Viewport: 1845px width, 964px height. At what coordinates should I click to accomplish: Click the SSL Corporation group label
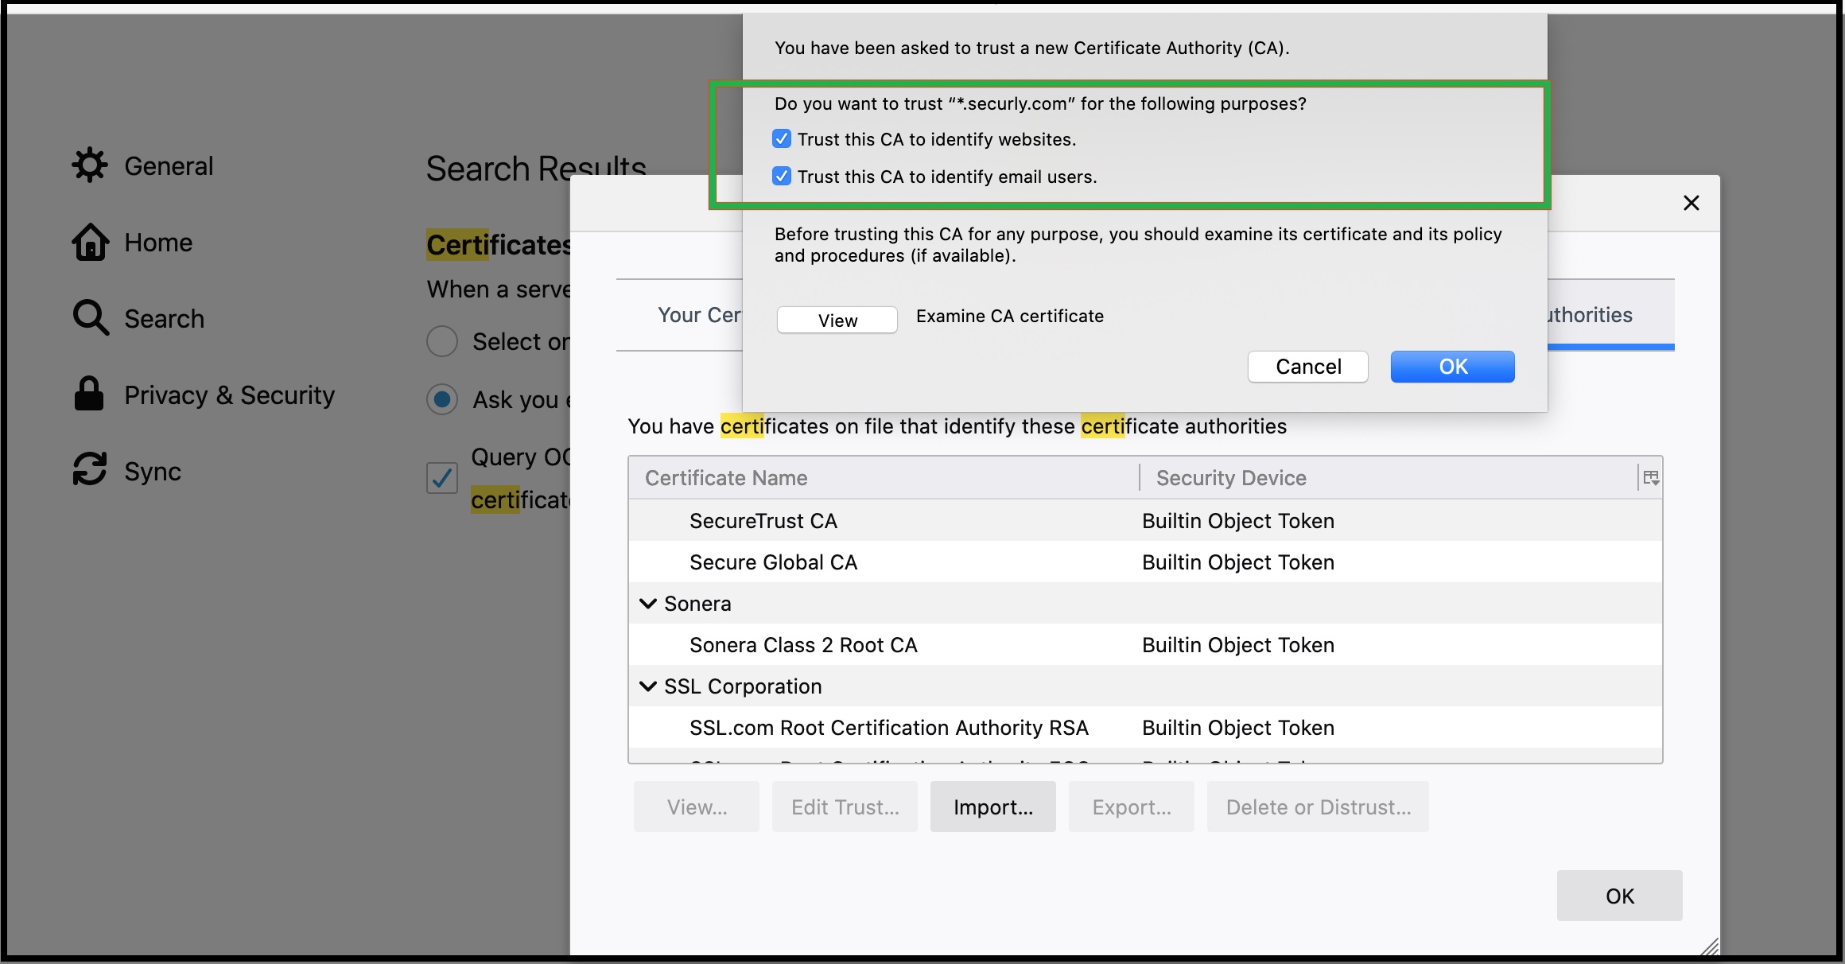(743, 686)
